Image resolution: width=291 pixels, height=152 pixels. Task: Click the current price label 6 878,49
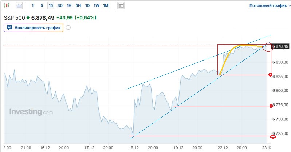280,46
